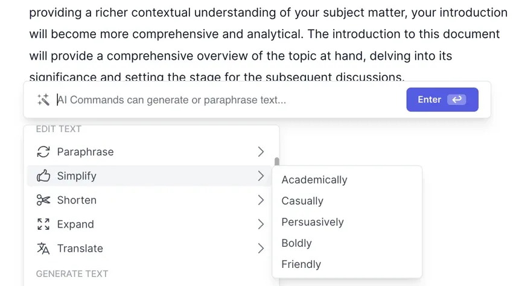Click the command menu scrollbar thumb
The width and height of the screenshot is (519, 286).
coord(276,162)
